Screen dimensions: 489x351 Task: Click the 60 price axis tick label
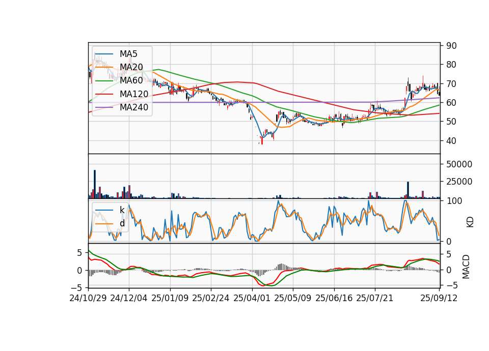[451, 102]
